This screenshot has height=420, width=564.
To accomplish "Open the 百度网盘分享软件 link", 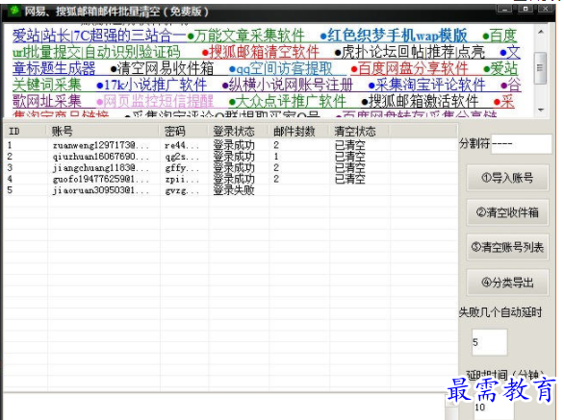I will click(410, 68).
